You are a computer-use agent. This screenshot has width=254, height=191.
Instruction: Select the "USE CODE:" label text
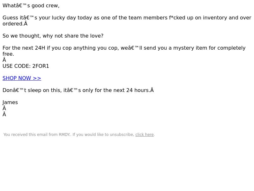pos(17,66)
